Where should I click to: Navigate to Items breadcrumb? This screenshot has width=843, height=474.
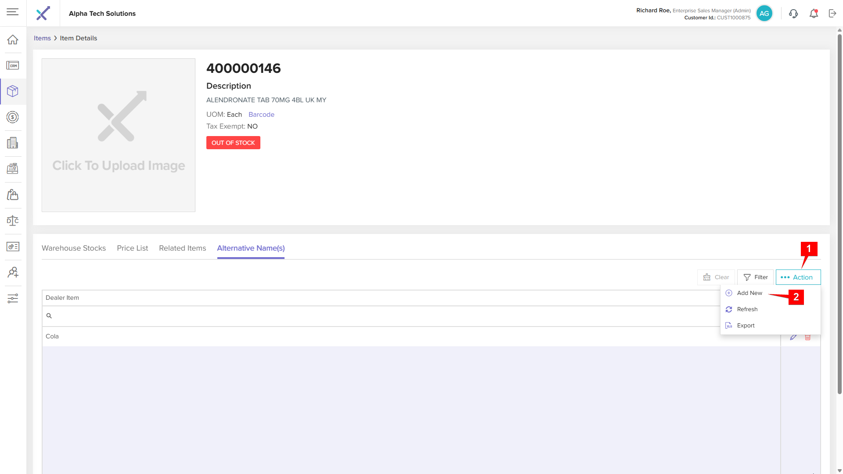(42, 38)
